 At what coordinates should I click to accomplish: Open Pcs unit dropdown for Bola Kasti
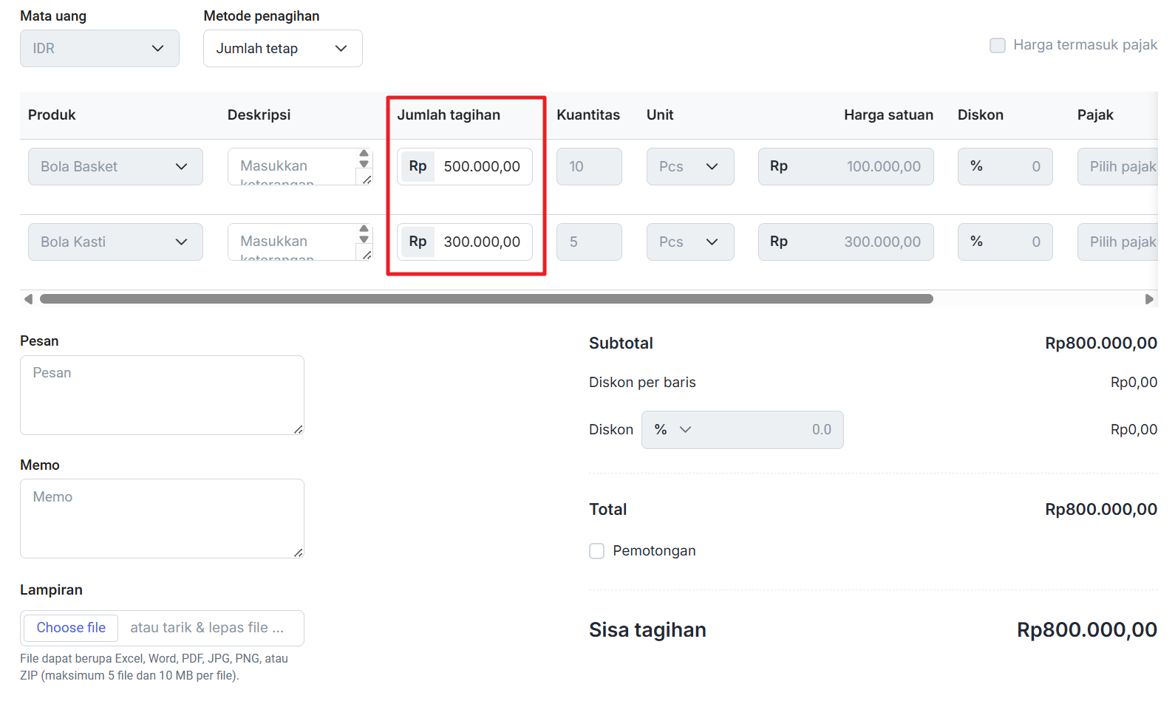[x=689, y=242]
